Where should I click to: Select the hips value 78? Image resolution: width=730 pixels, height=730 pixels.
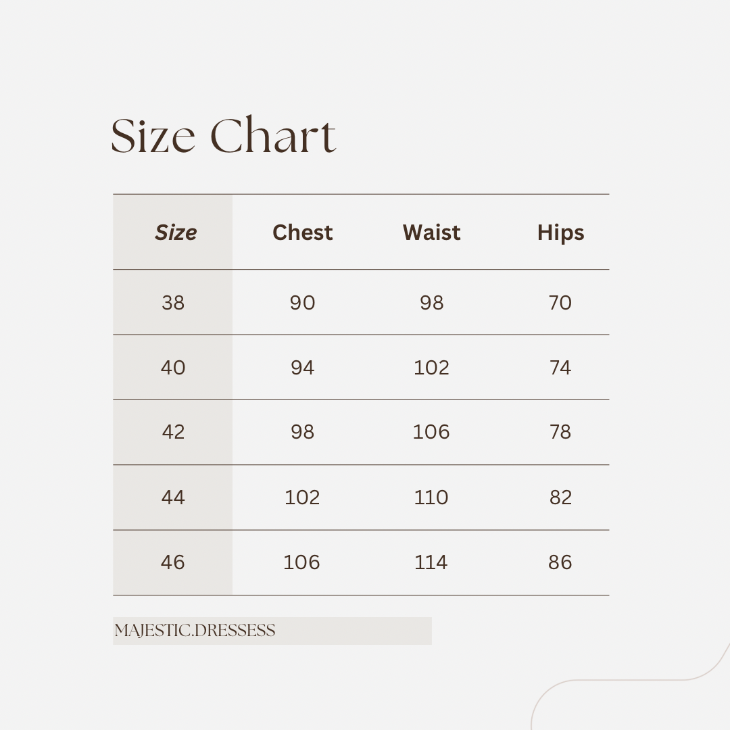click(560, 433)
